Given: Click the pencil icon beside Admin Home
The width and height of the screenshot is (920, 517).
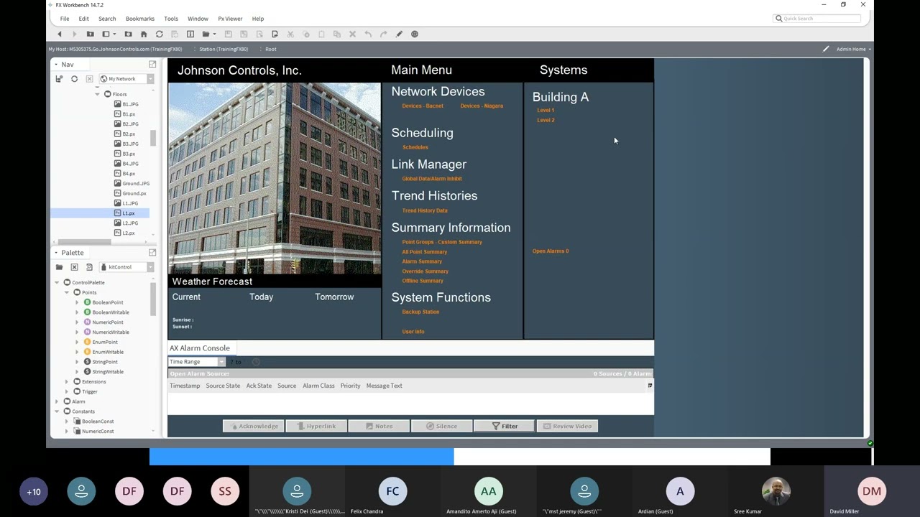Looking at the screenshot, I should 826,49.
